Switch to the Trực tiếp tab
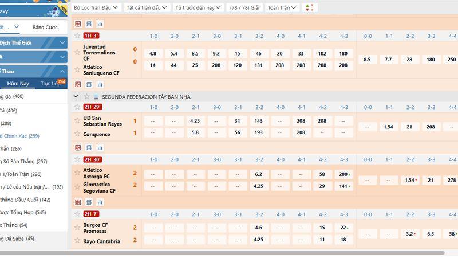The width and height of the screenshot is (458, 258). (x=50, y=84)
